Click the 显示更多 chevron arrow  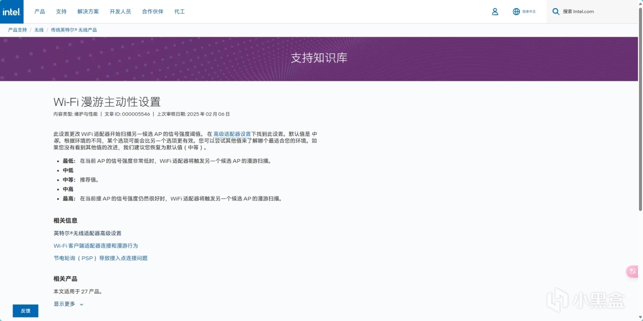point(81,304)
